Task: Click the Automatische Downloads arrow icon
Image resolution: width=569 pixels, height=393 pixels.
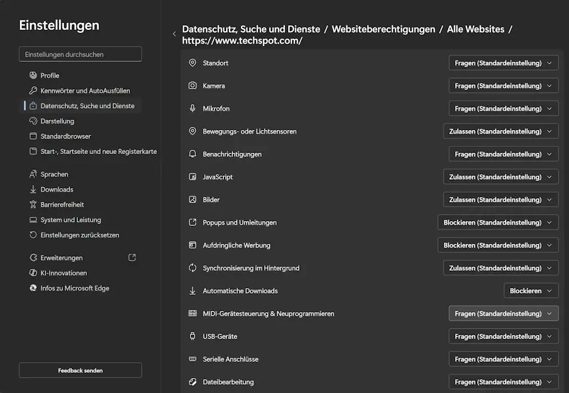Action: [192, 290]
